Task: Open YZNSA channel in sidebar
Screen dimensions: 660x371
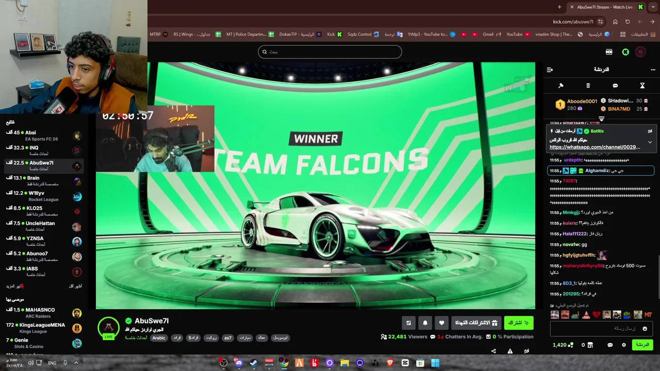Action: click(44, 241)
